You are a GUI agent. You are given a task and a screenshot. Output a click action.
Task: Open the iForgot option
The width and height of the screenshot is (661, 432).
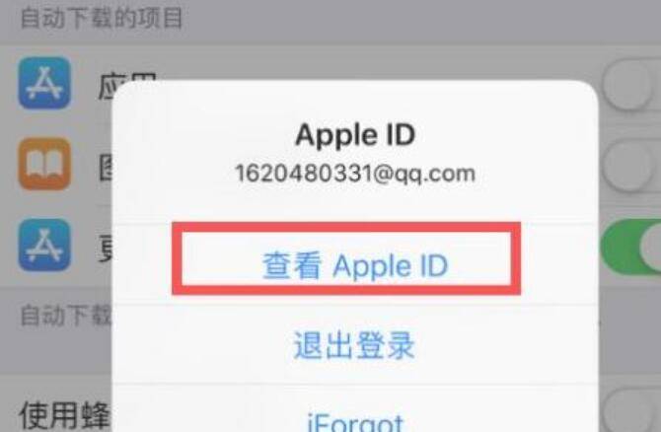click(x=355, y=421)
